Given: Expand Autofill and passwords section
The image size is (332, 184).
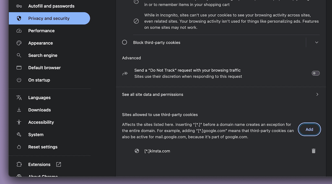Looking at the screenshot, I should (51, 6).
